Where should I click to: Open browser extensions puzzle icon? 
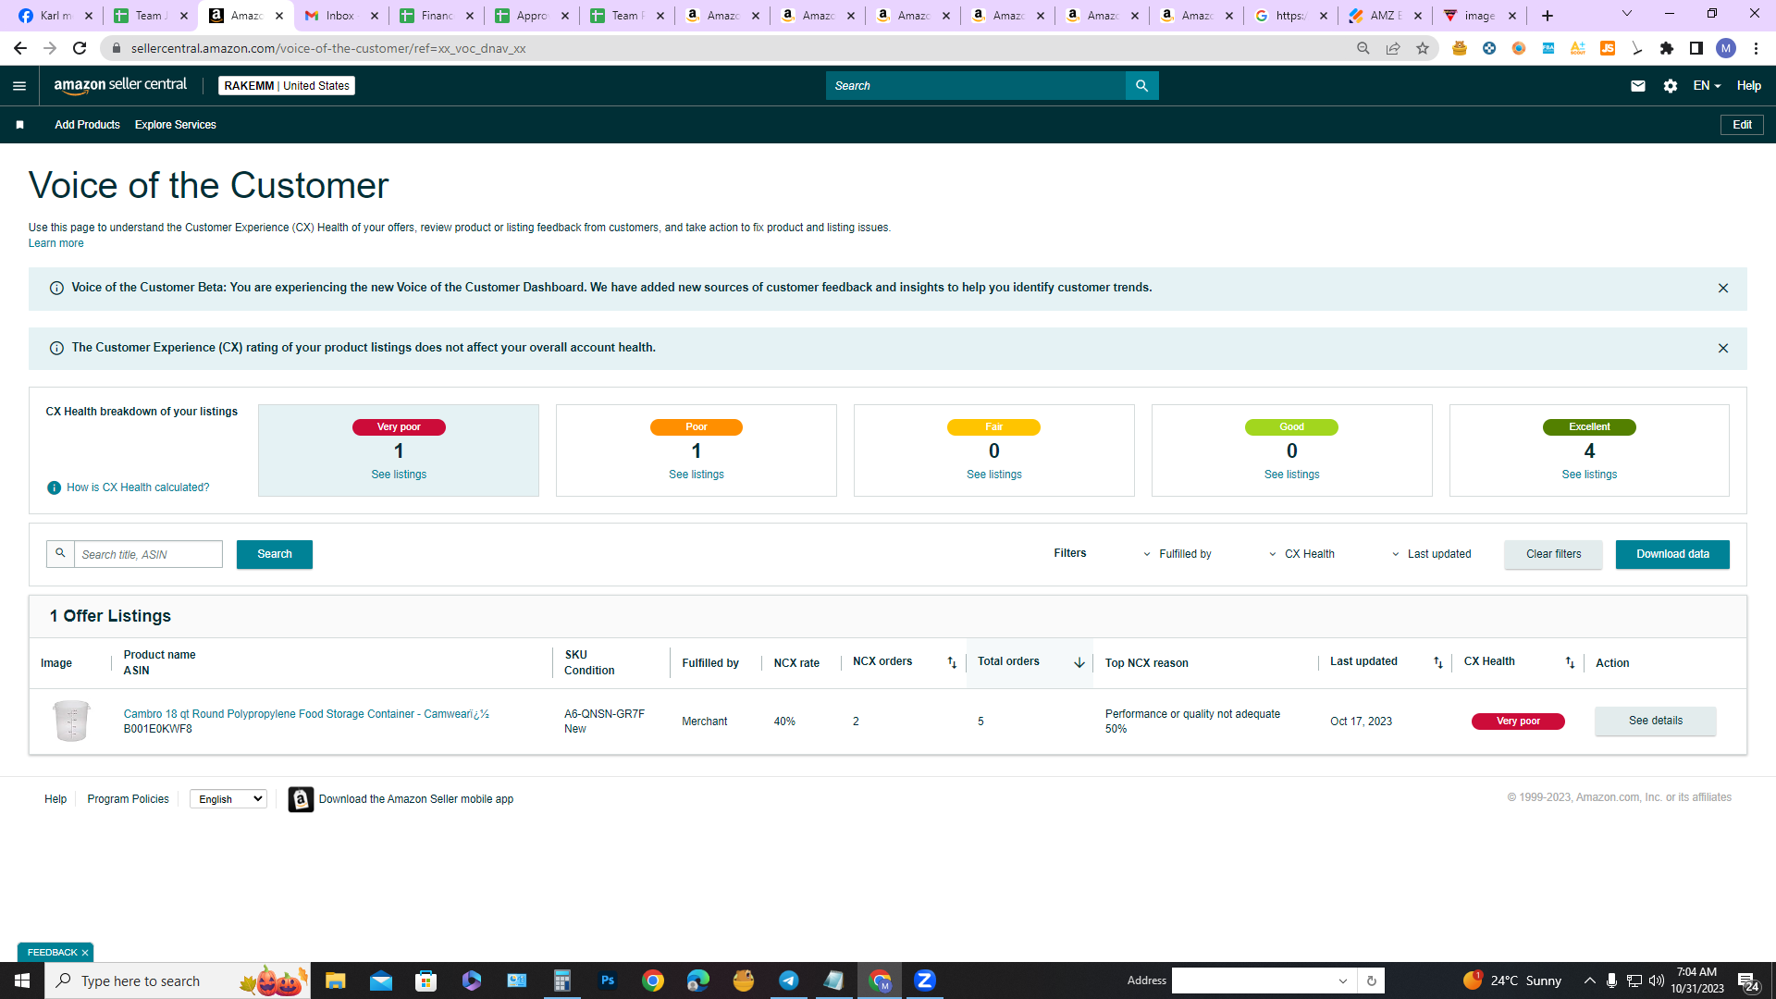[x=1666, y=48]
